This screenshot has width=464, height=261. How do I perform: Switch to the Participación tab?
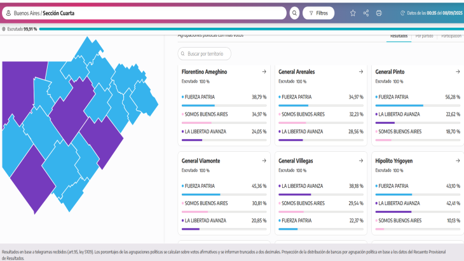coord(451,37)
